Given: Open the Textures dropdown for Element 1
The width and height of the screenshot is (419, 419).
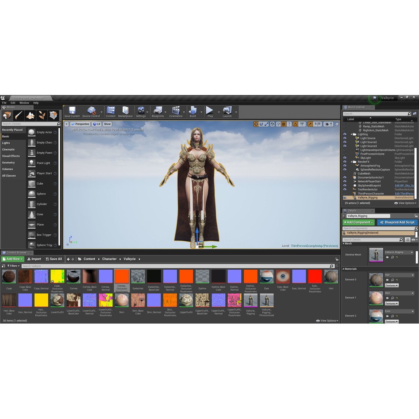Looking at the screenshot, I should tap(391, 303).
